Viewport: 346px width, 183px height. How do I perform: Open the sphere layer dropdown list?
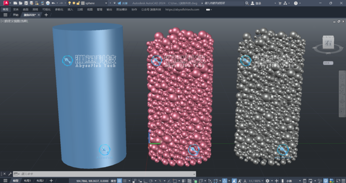pyautogui.click(x=106, y=3)
